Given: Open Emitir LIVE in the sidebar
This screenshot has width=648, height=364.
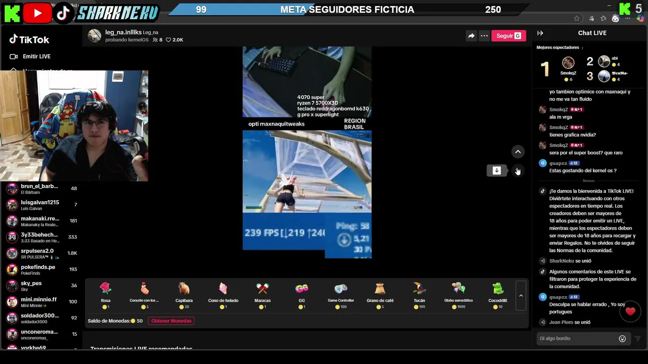Looking at the screenshot, I should point(30,57).
